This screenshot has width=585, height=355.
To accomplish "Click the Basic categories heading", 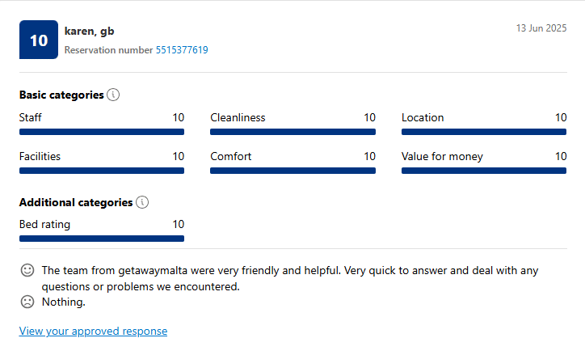I will click(61, 95).
